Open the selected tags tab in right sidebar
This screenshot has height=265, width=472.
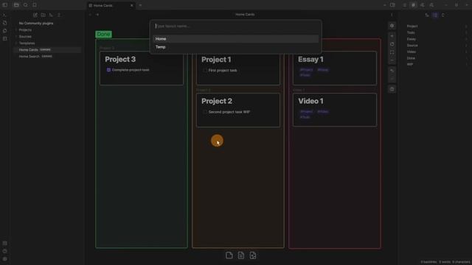[x=413, y=5]
